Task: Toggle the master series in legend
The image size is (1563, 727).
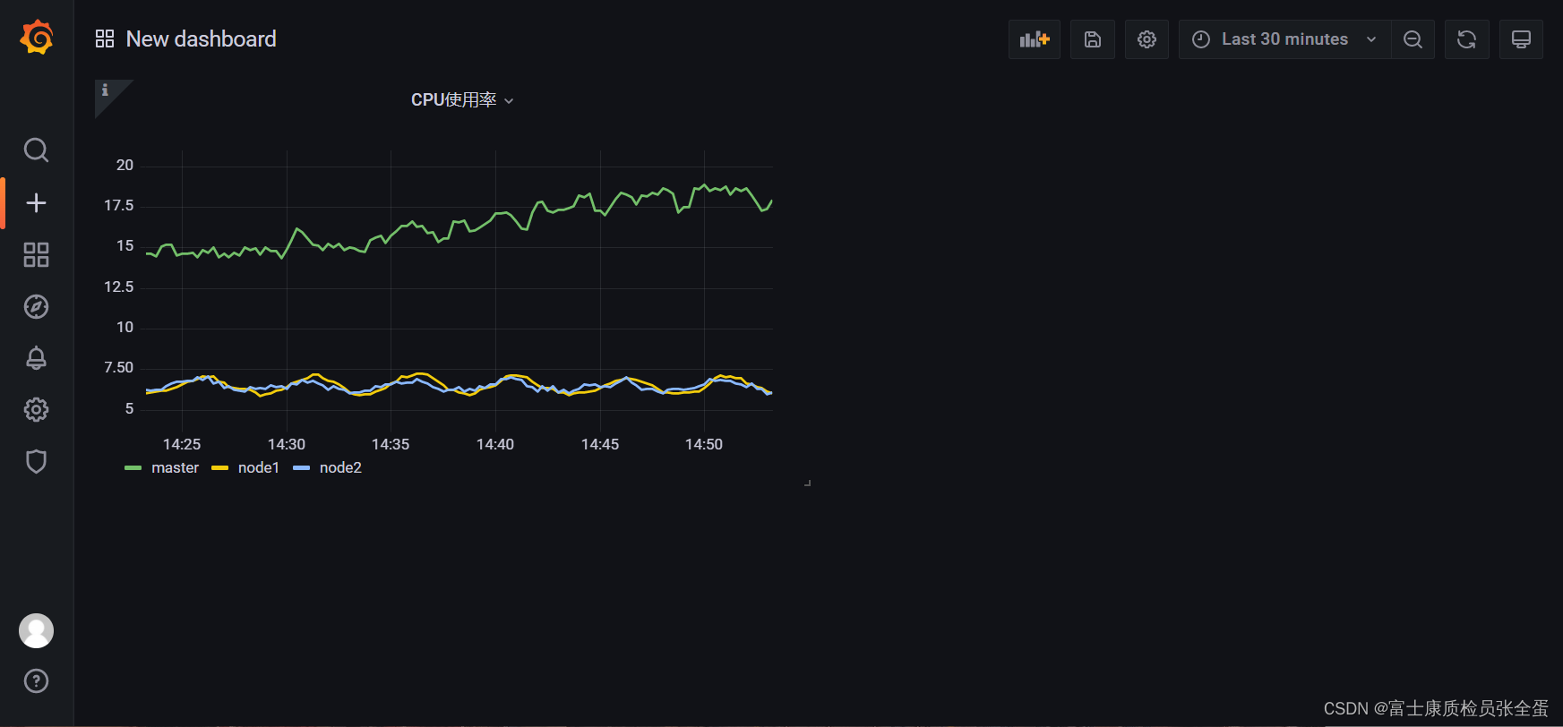Action: click(176, 468)
